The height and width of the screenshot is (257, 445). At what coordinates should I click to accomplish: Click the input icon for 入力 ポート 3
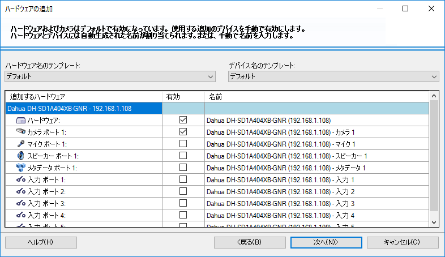(21, 203)
